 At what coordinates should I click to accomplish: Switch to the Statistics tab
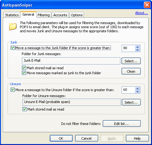tap(12, 15)
